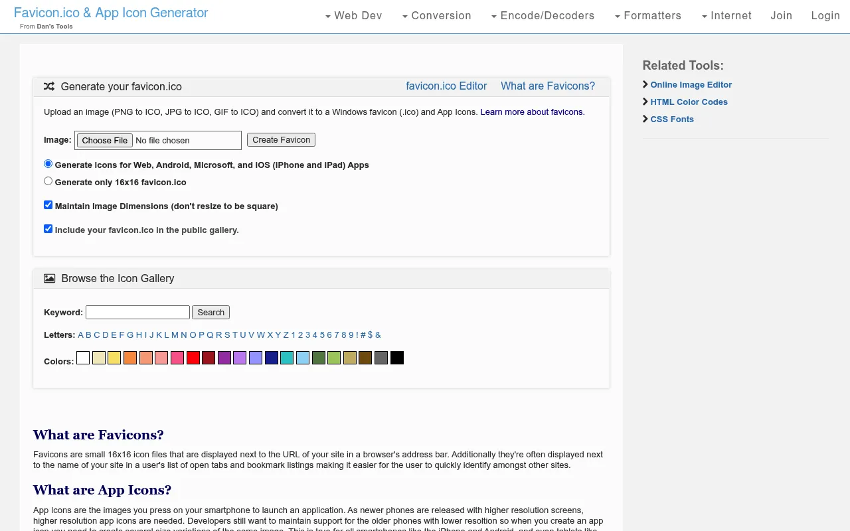Follow Learn more about favicons link

point(533,112)
